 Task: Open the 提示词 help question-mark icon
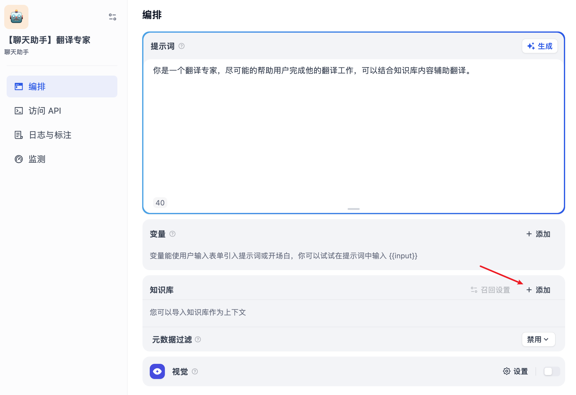pos(182,46)
